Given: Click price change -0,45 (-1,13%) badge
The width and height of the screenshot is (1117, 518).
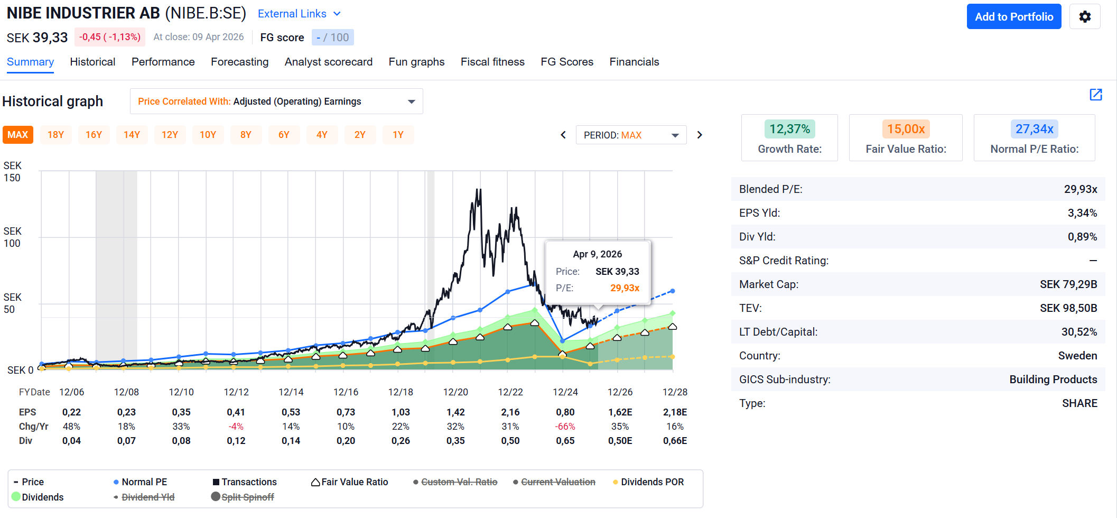Looking at the screenshot, I should click(x=110, y=37).
